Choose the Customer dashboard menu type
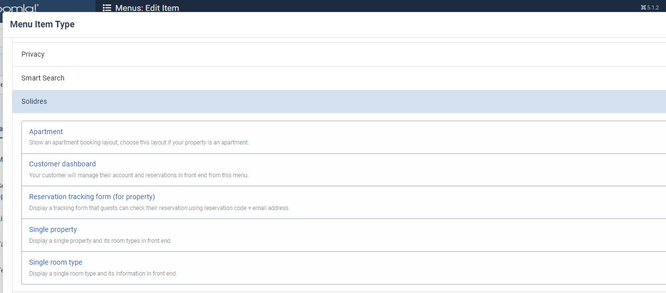The image size is (666, 293). point(63,164)
